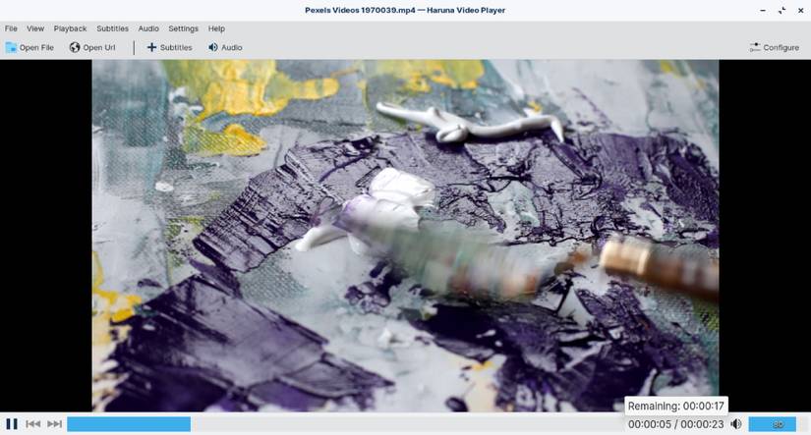
Task: Open the Playback menu
Action: (70, 28)
